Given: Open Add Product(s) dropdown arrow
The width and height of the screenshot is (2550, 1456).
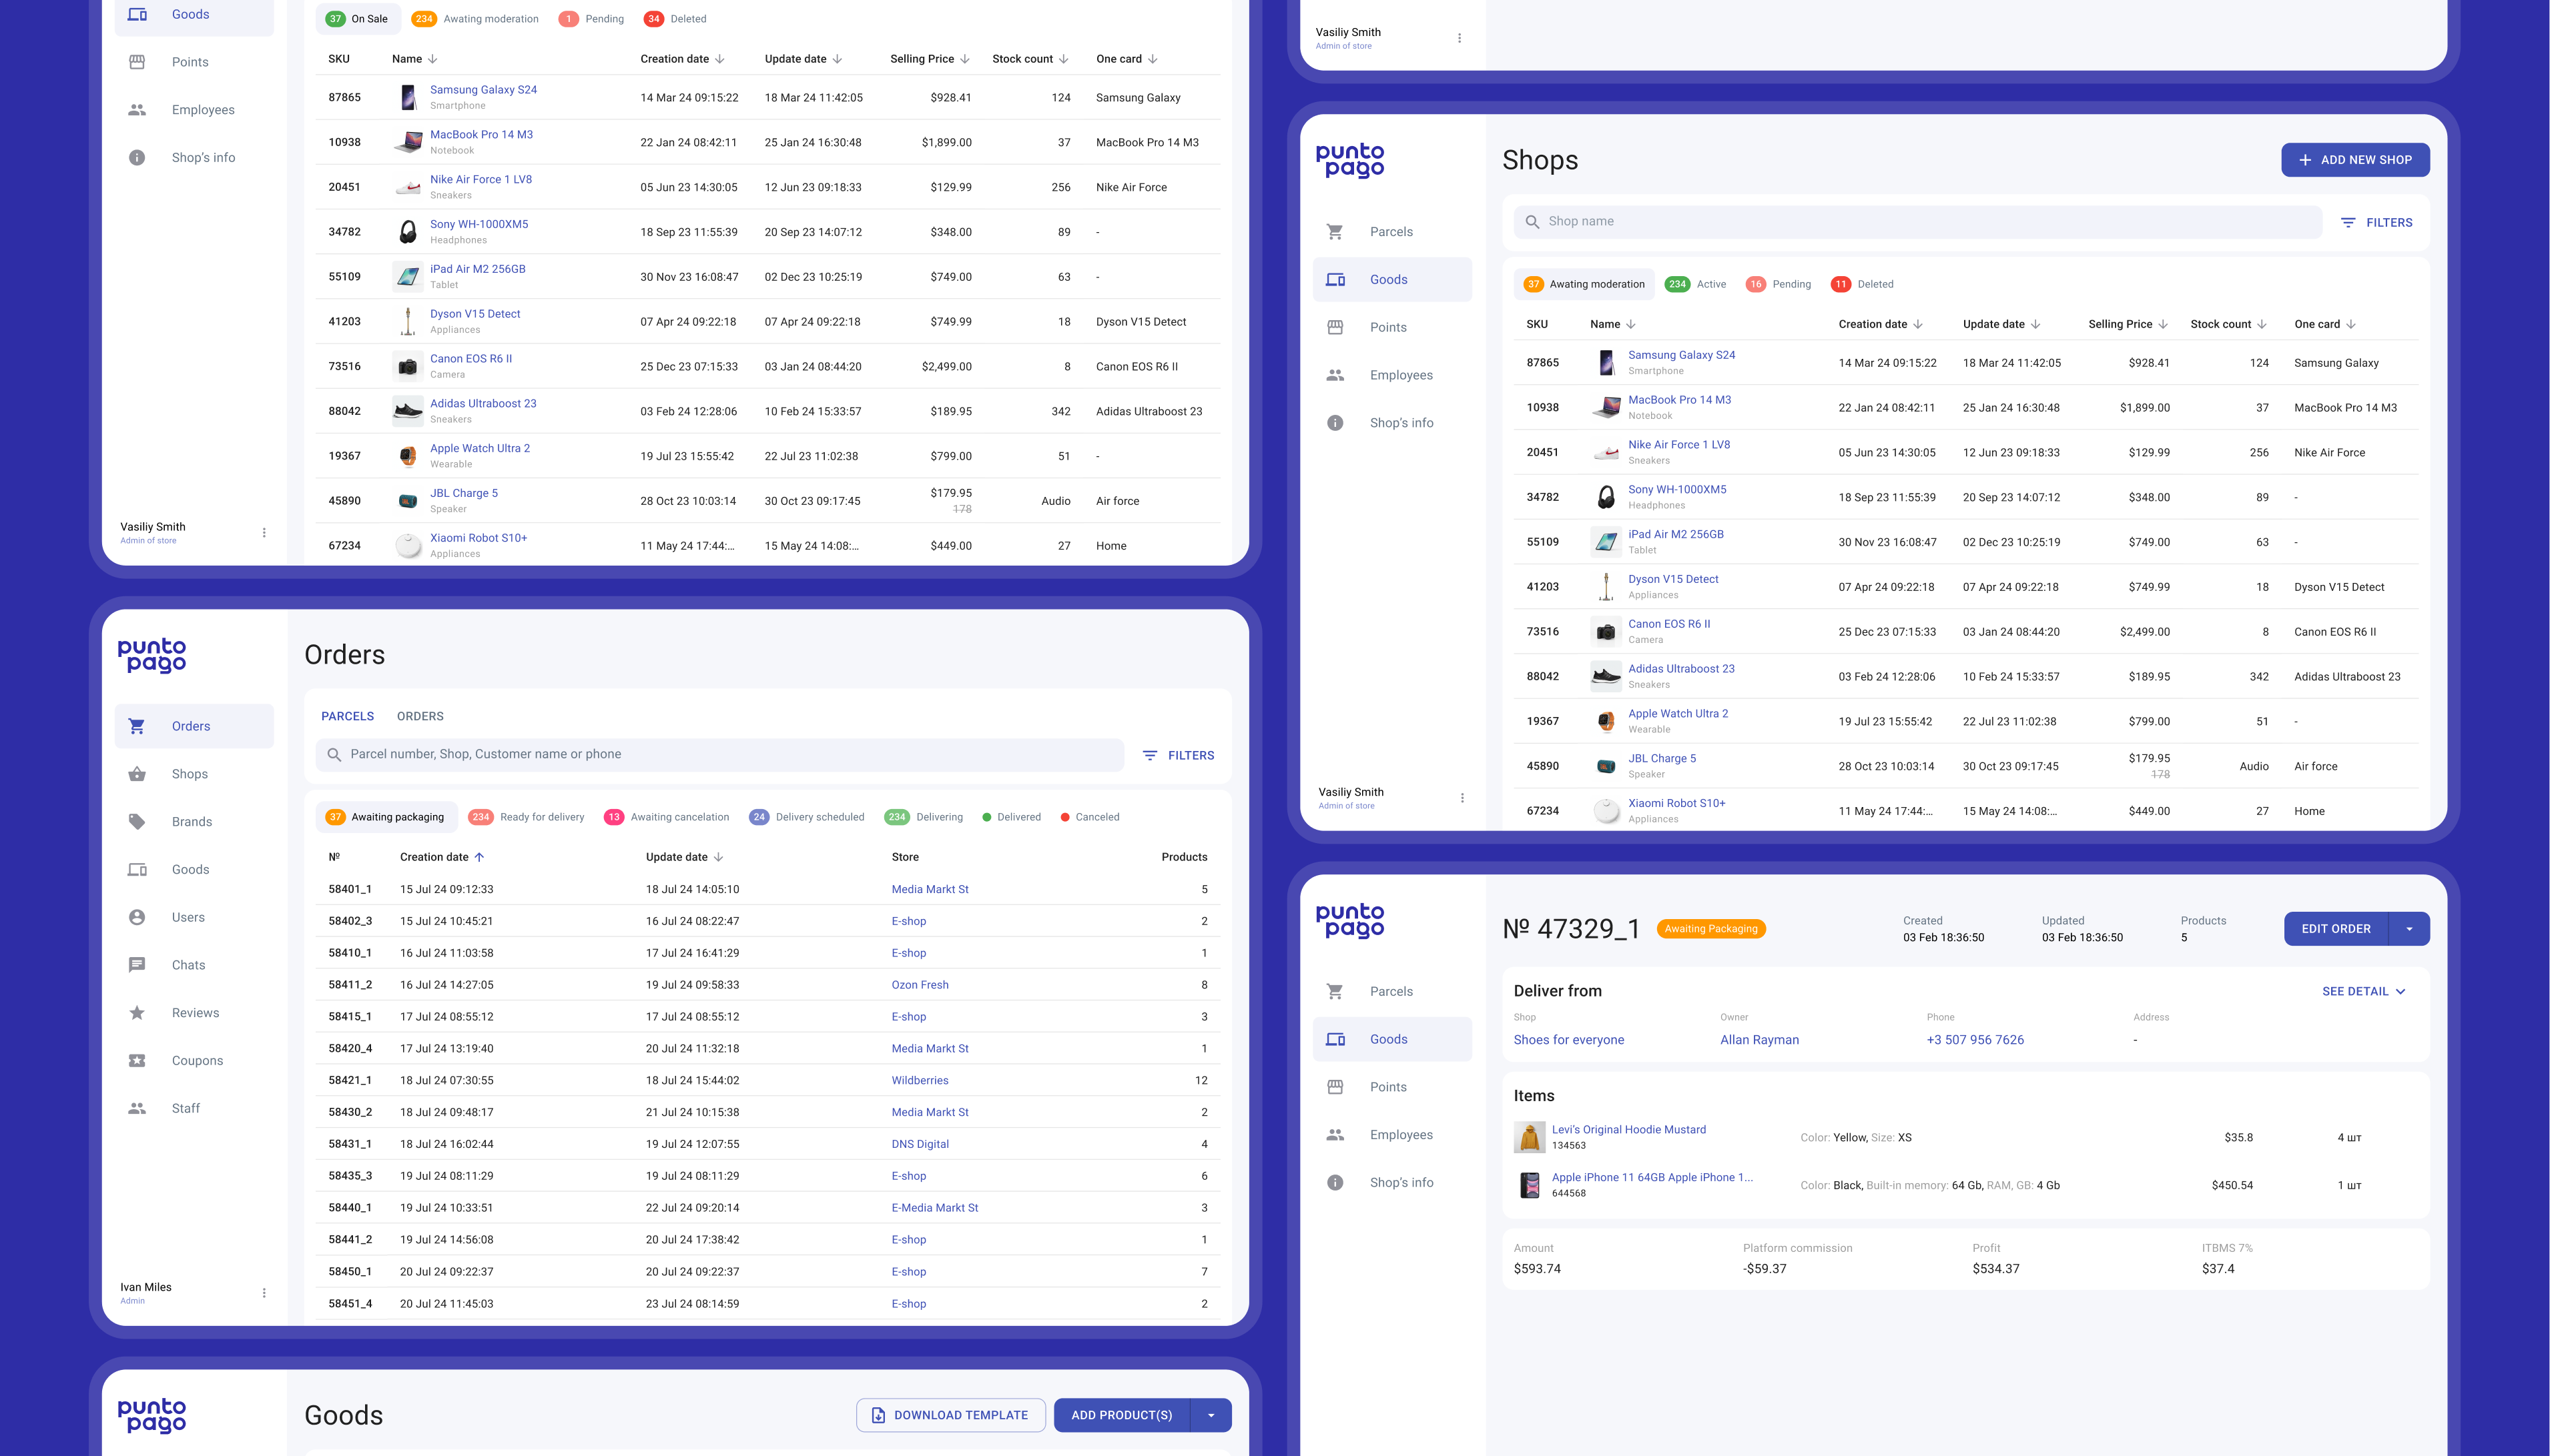Looking at the screenshot, I should pyautogui.click(x=1211, y=1414).
